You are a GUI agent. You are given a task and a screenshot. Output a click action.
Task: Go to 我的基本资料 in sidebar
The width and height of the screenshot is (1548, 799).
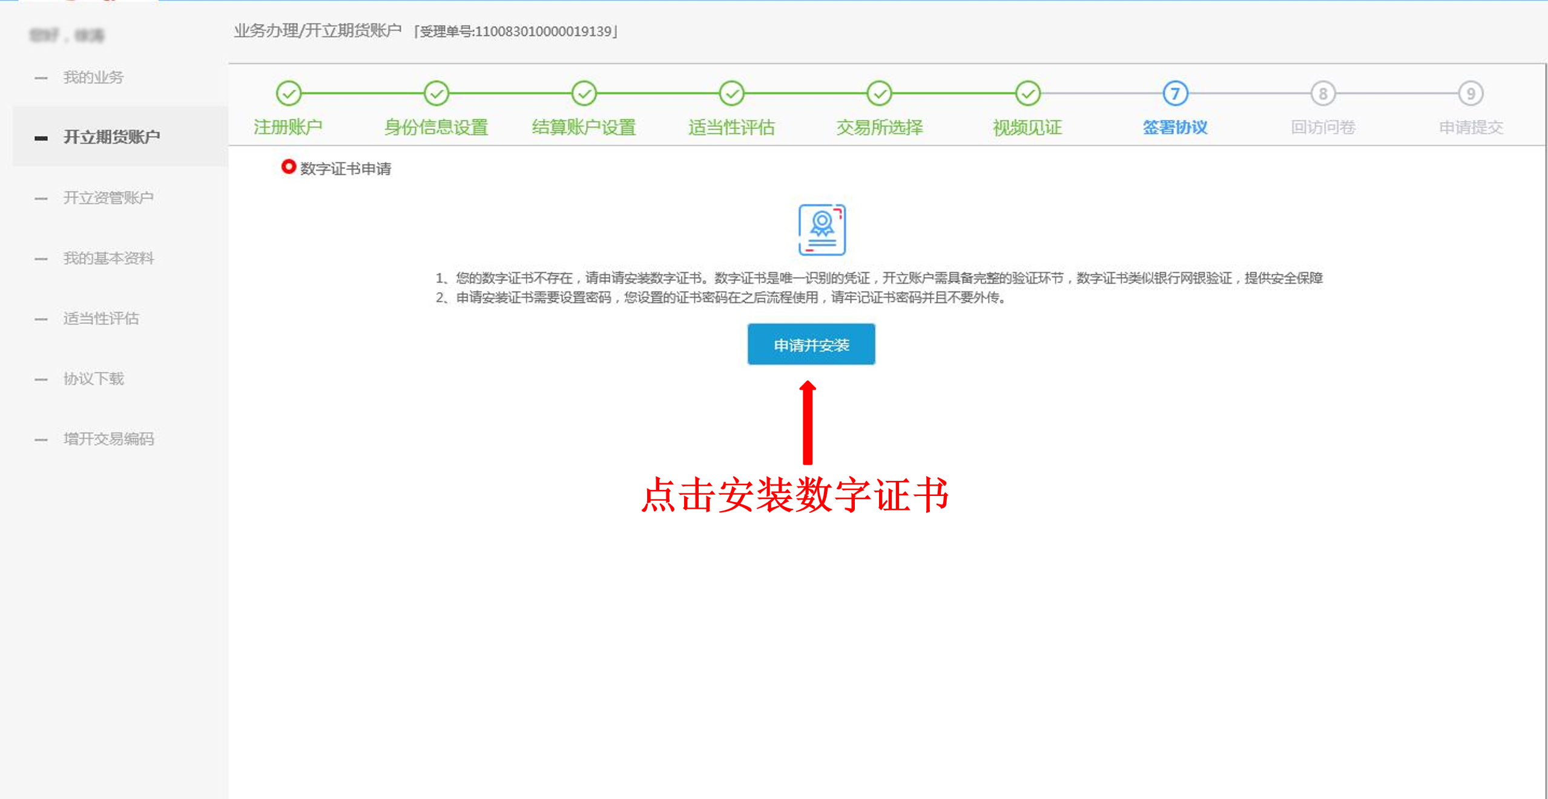108,258
